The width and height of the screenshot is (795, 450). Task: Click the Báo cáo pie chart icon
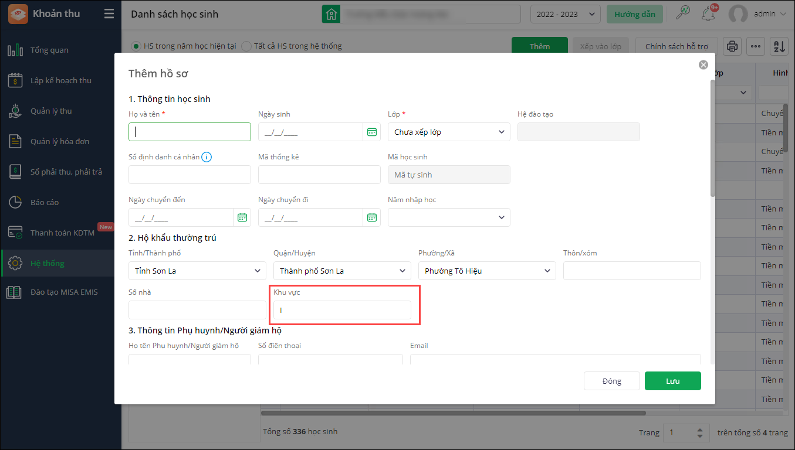[15, 202]
